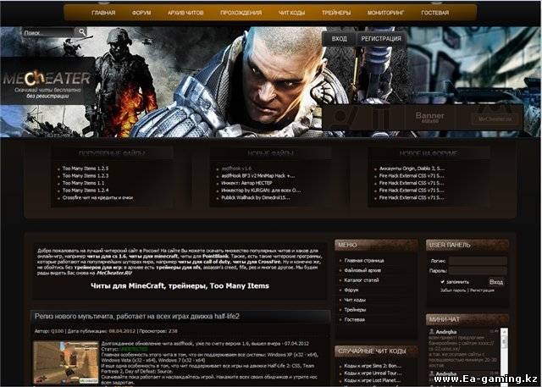Open ГОСТЕВАЯ in the top navigation
This screenshot has width=542, height=387.
click(434, 13)
